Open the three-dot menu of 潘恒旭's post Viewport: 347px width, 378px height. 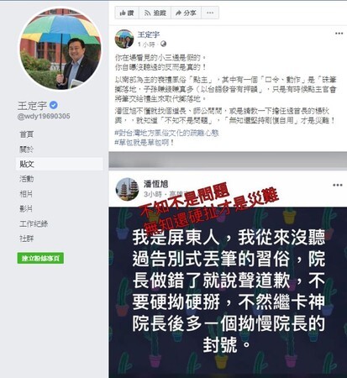point(338,185)
